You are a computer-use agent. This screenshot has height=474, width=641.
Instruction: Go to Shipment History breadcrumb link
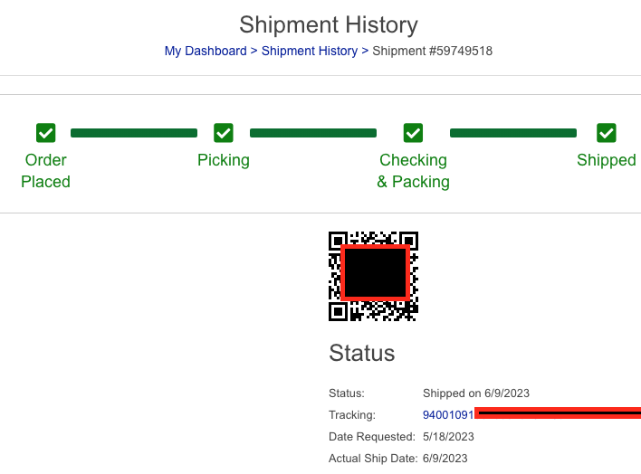[x=310, y=51]
